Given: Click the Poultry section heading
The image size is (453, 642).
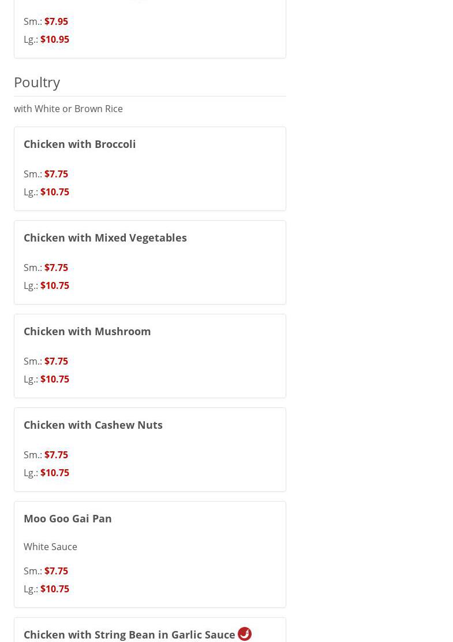Looking at the screenshot, I should pos(37,82).
